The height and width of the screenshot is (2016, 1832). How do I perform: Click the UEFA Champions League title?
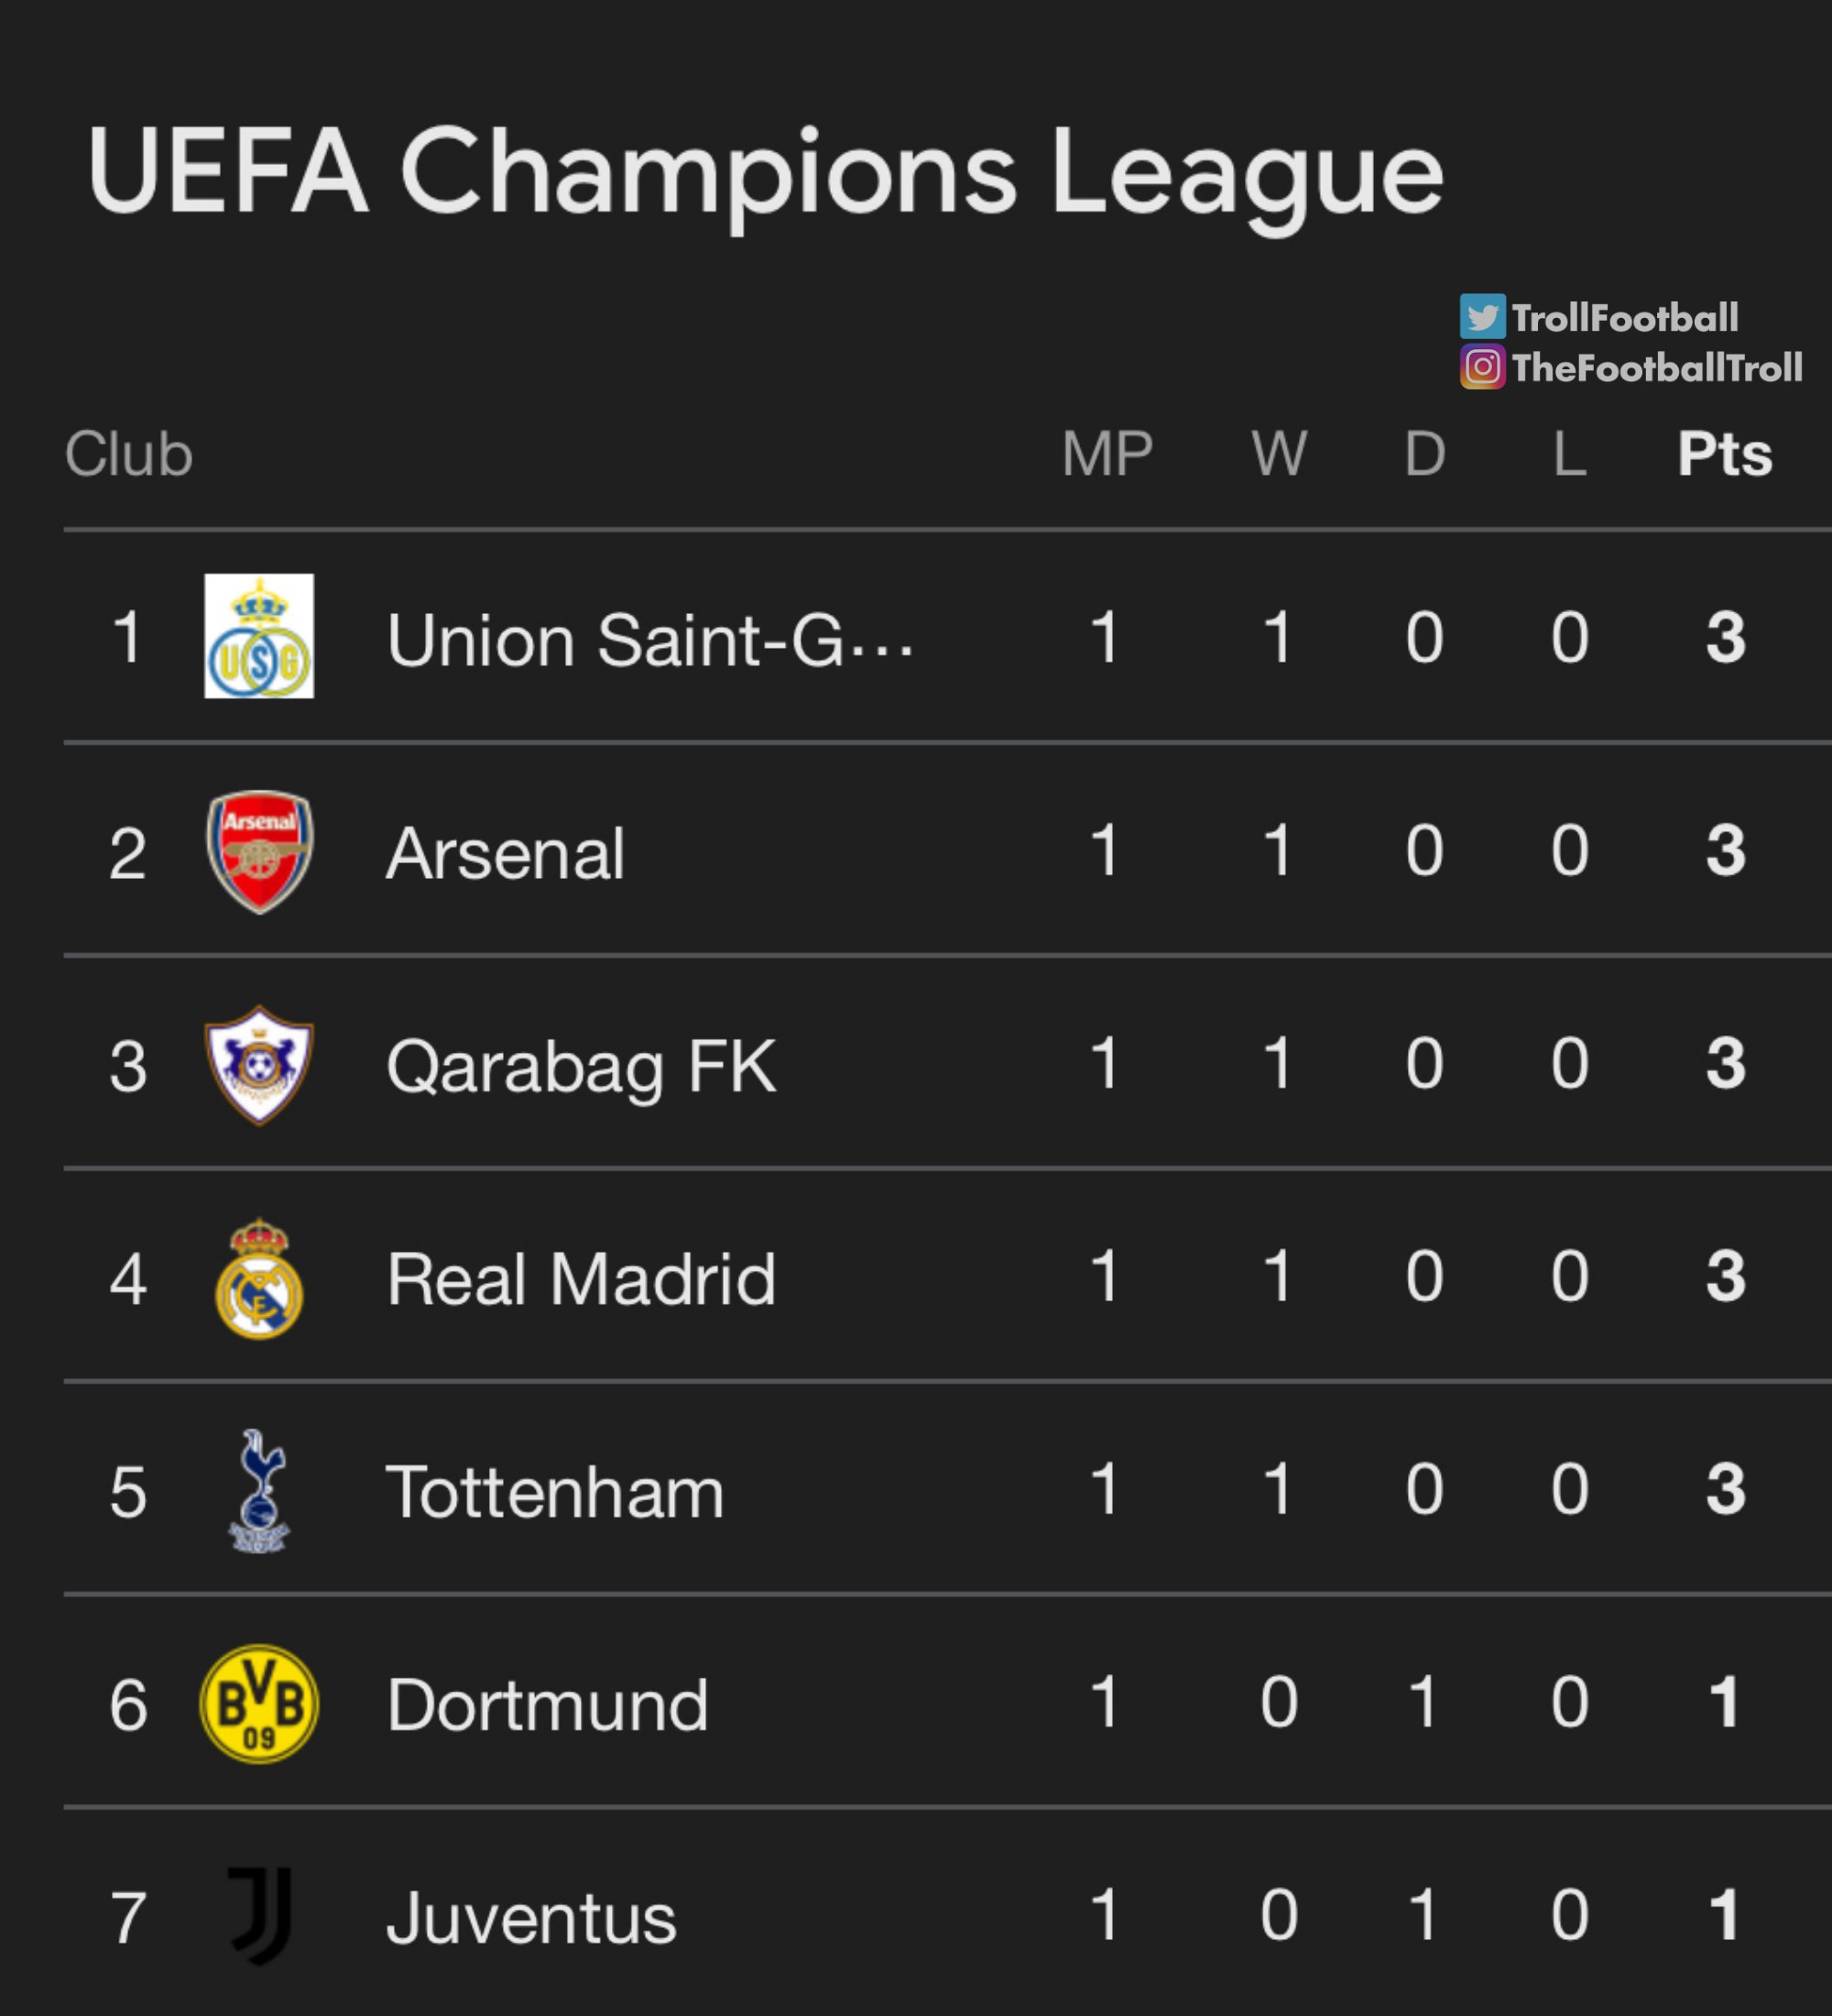pos(766,172)
